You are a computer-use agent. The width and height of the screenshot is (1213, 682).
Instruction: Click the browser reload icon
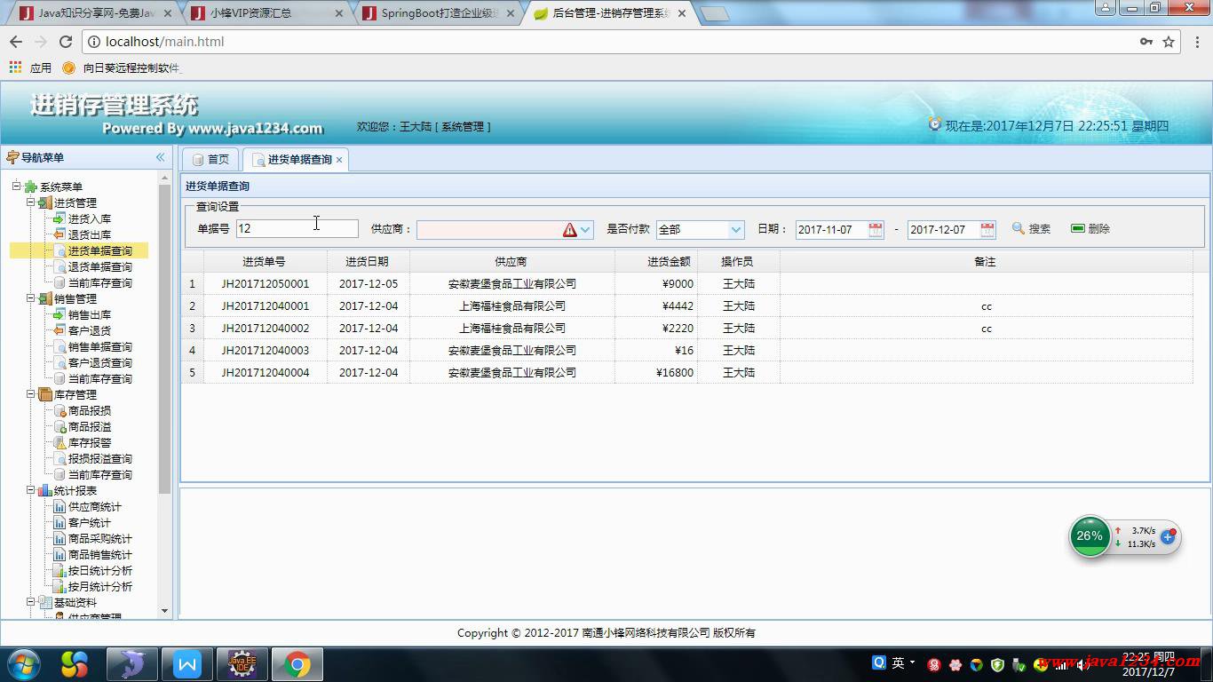[66, 42]
